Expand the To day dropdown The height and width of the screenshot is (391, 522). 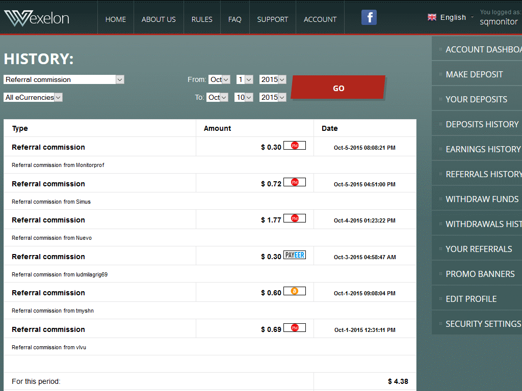coord(244,97)
